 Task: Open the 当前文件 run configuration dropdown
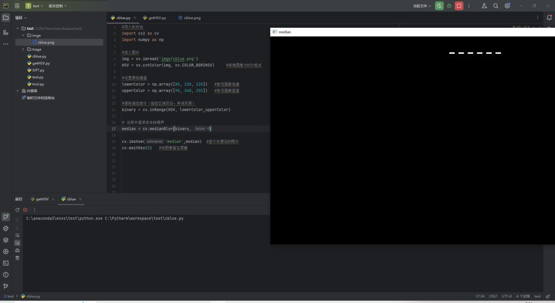[x=421, y=6]
